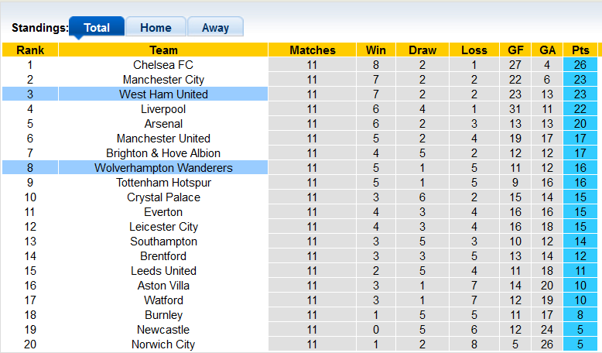The height and width of the screenshot is (353, 602).
Task: Click Chelsea FC's 26 points cell
Action: tap(580, 65)
